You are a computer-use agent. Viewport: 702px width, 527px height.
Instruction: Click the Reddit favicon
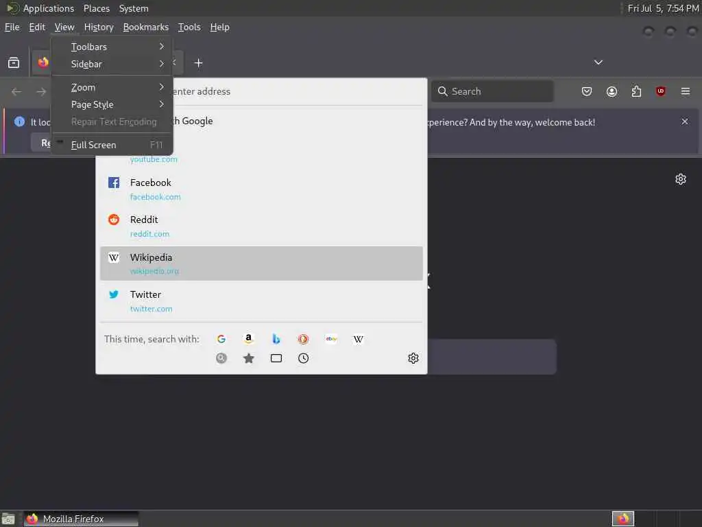click(x=114, y=220)
